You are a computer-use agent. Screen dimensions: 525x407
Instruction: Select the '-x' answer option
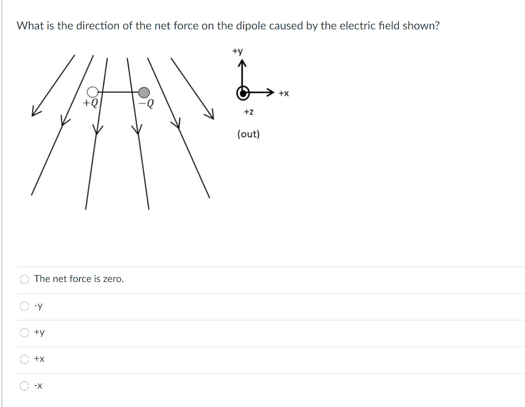point(24,385)
